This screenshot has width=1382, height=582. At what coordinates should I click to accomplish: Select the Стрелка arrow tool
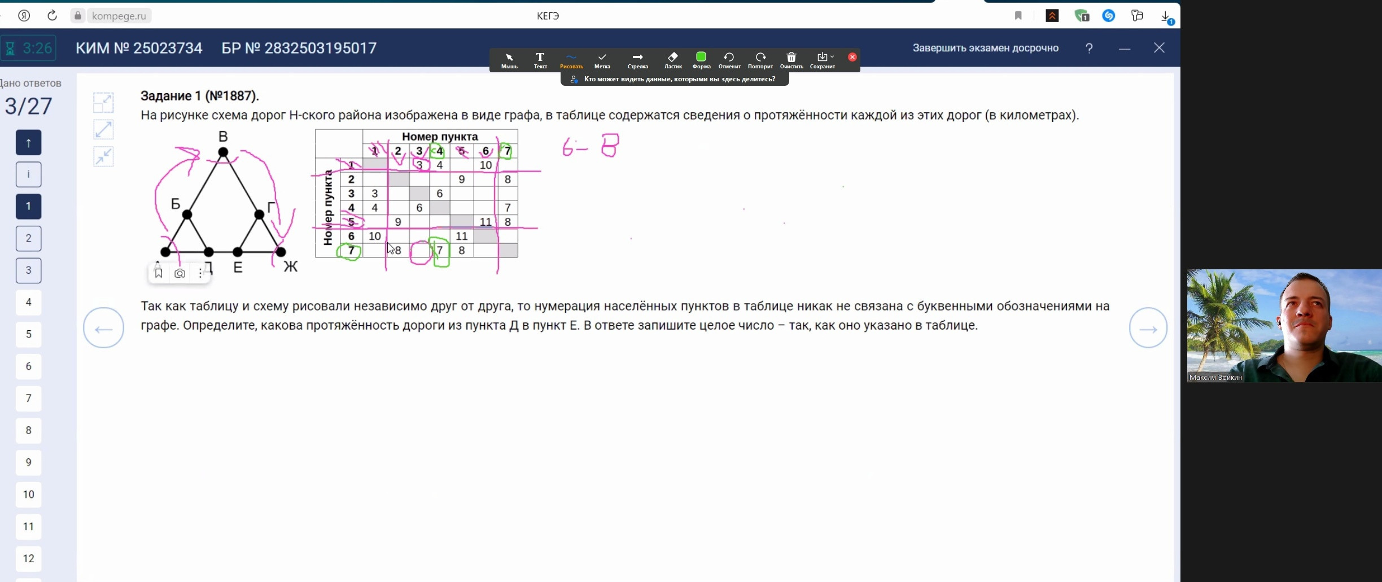(637, 59)
